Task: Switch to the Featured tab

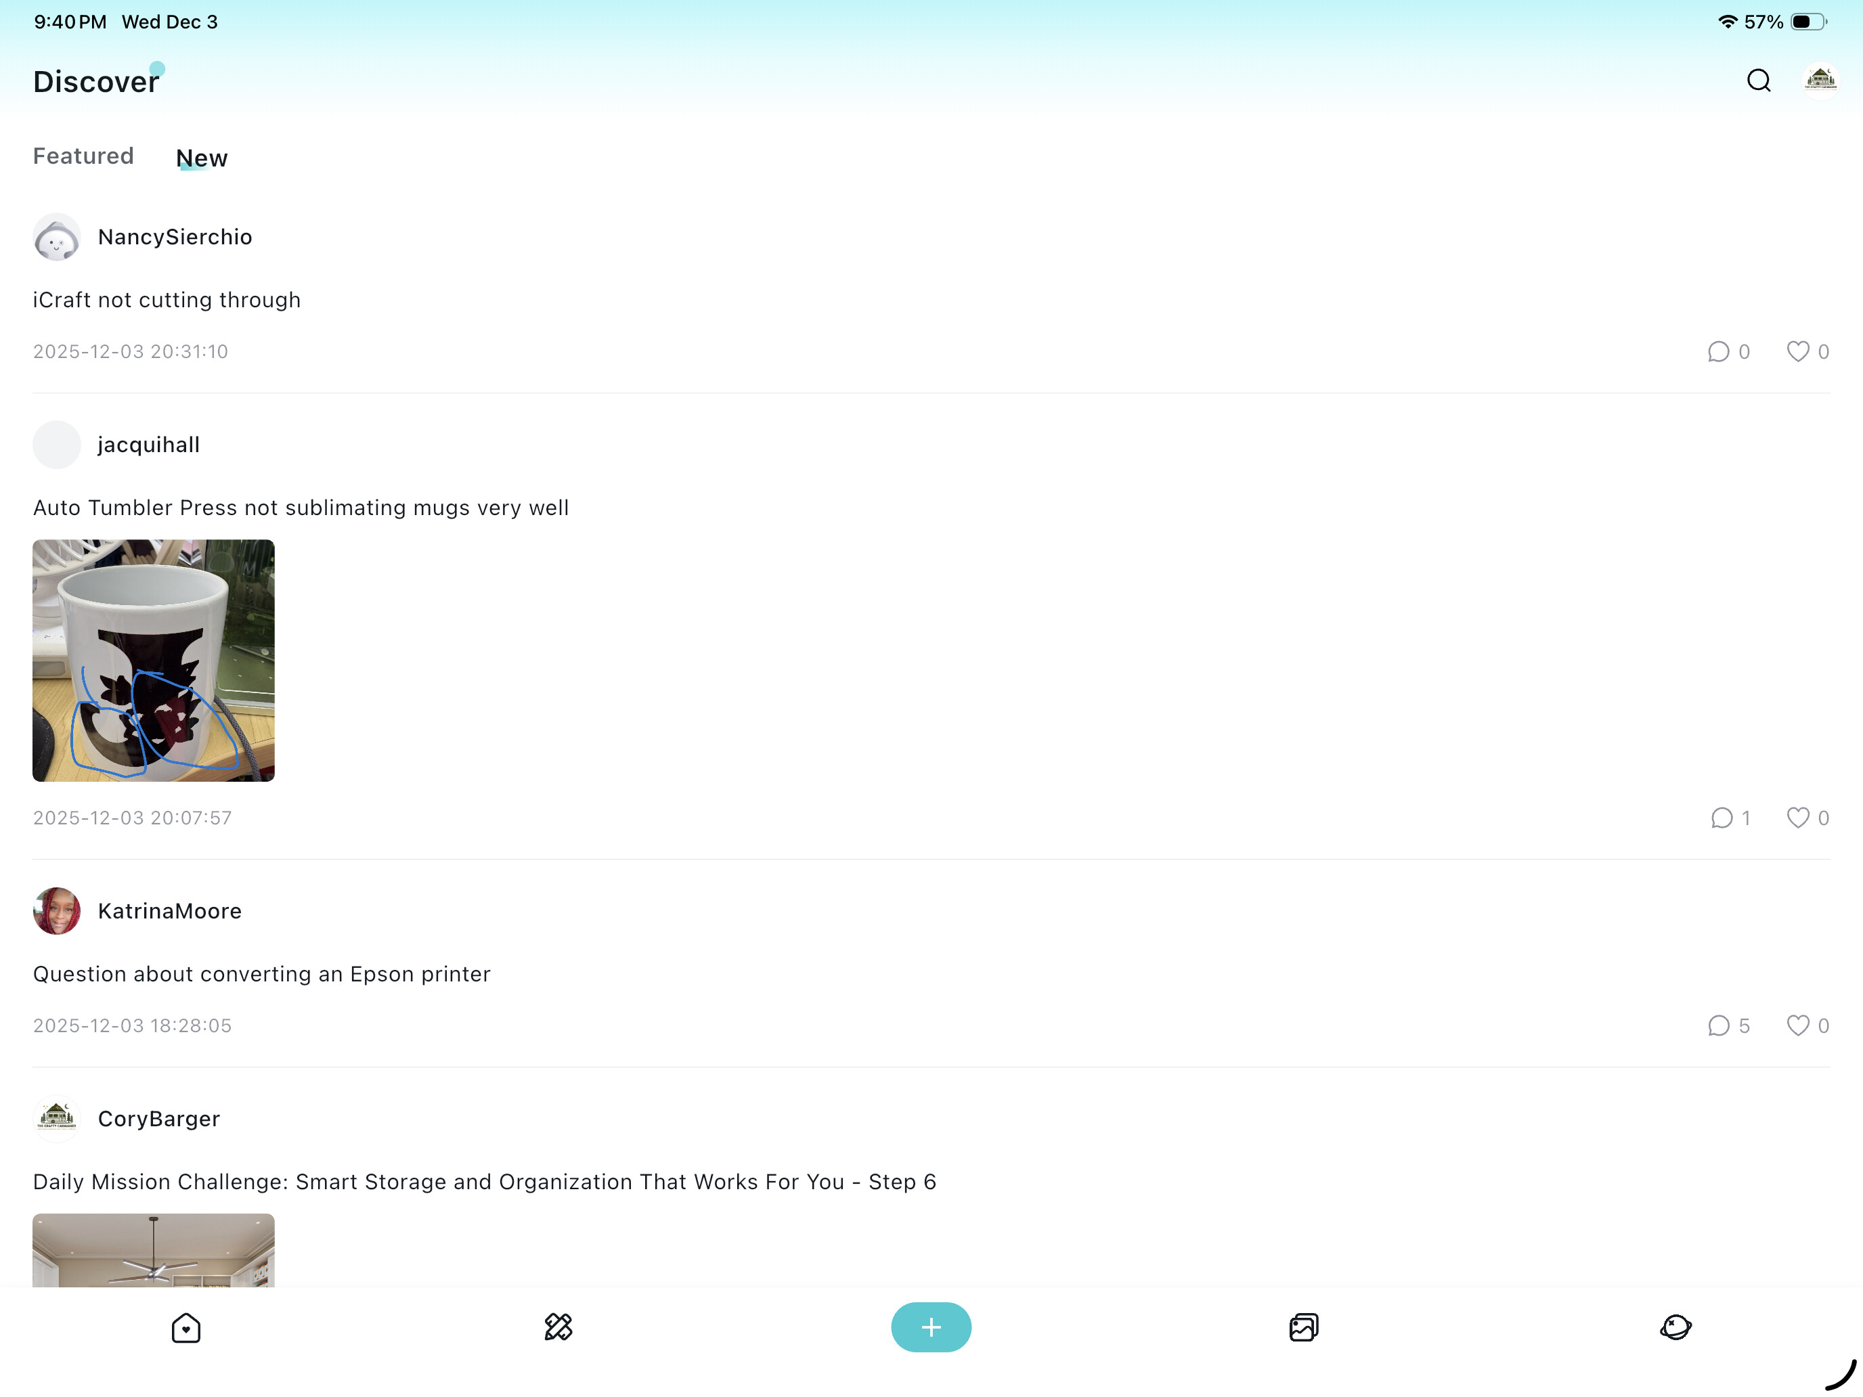Action: [83, 156]
